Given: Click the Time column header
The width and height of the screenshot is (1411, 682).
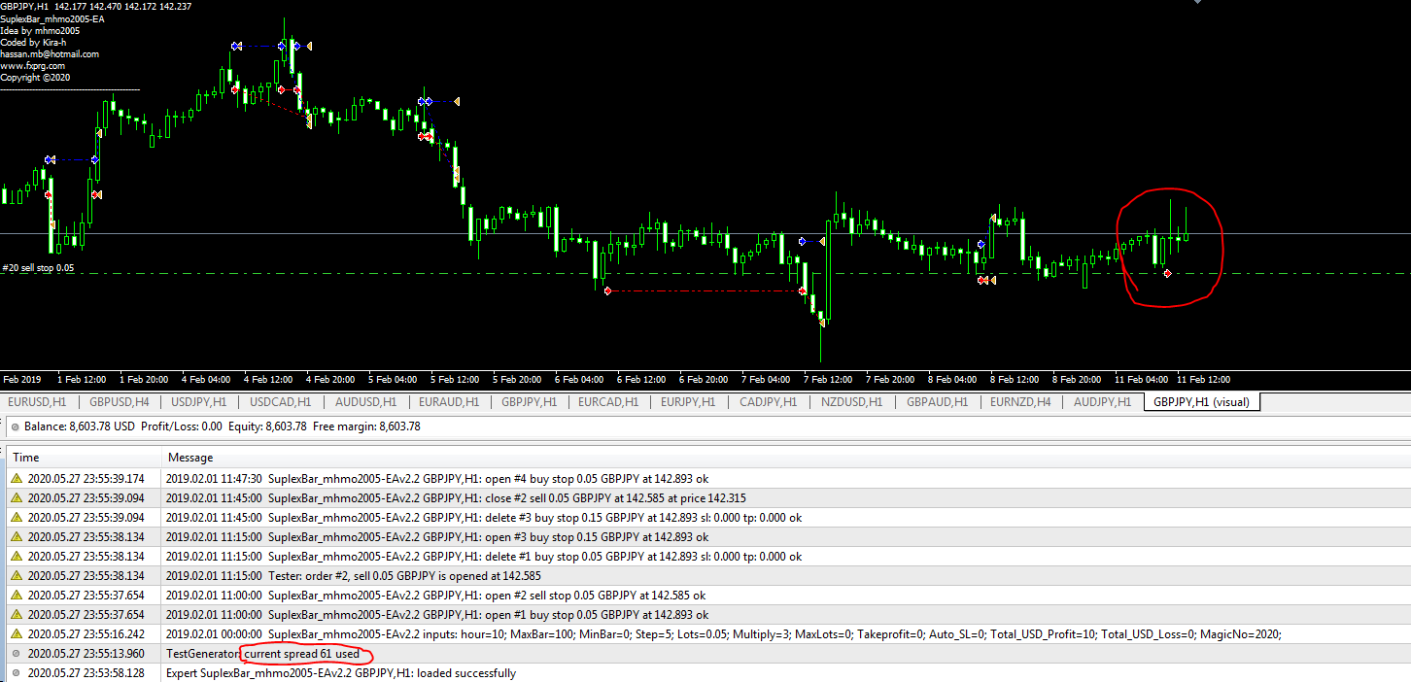Looking at the screenshot, I should pos(26,457).
